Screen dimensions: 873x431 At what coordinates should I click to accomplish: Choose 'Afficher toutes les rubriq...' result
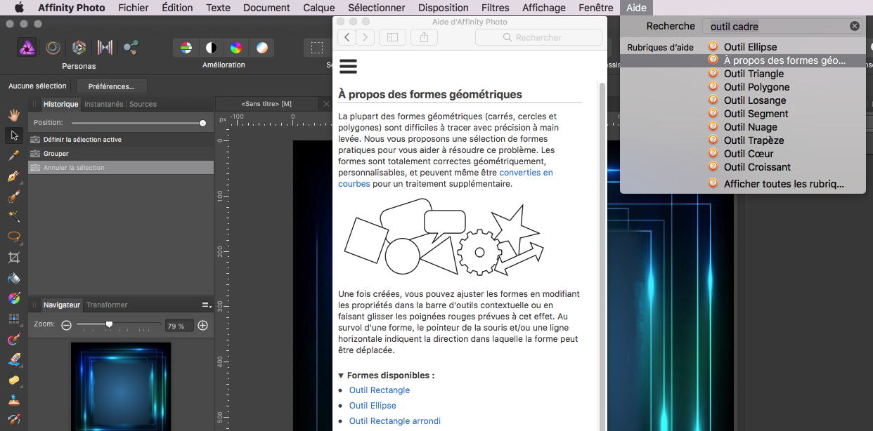(x=784, y=184)
